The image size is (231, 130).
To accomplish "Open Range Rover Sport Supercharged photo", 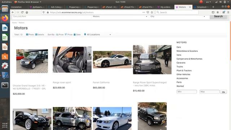I will pos(152,60).
